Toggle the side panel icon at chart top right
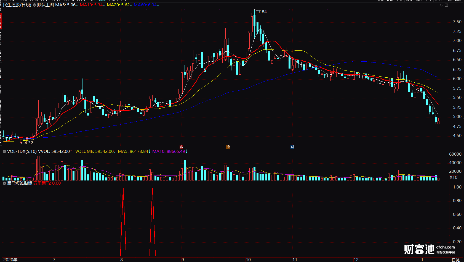The width and height of the screenshot is (464, 262). pos(446,5)
